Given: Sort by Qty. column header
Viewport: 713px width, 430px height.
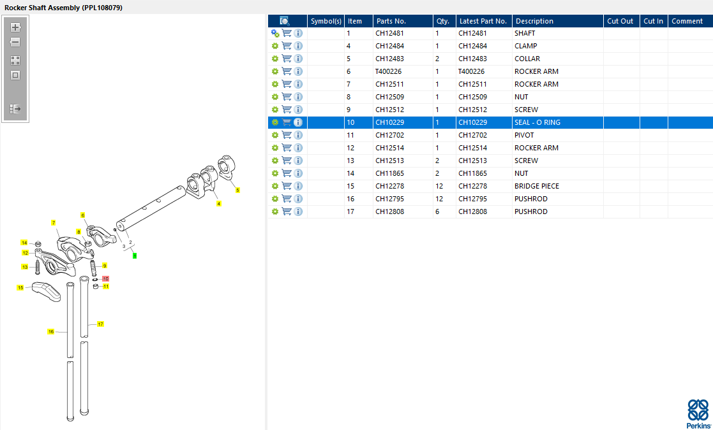Looking at the screenshot, I should [x=444, y=21].
